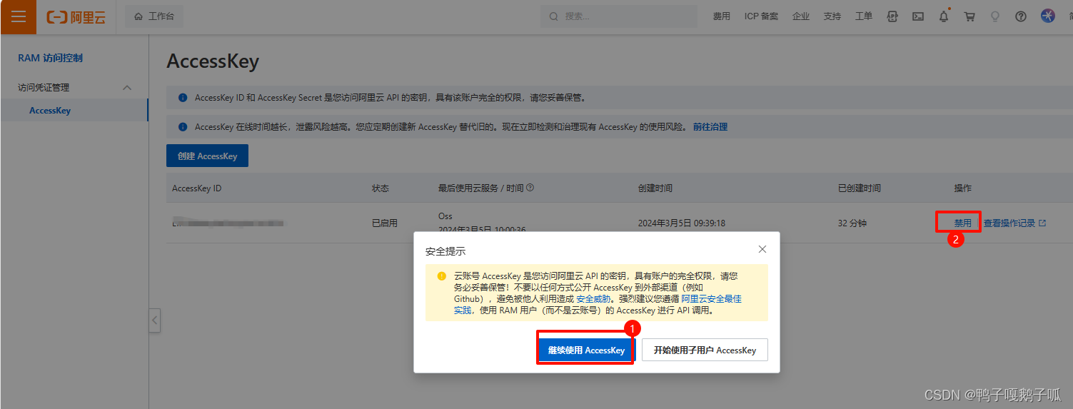This screenshot has width=1073, height=409.
Task: Open the shopping cart icon
Action: pos(969,16)
